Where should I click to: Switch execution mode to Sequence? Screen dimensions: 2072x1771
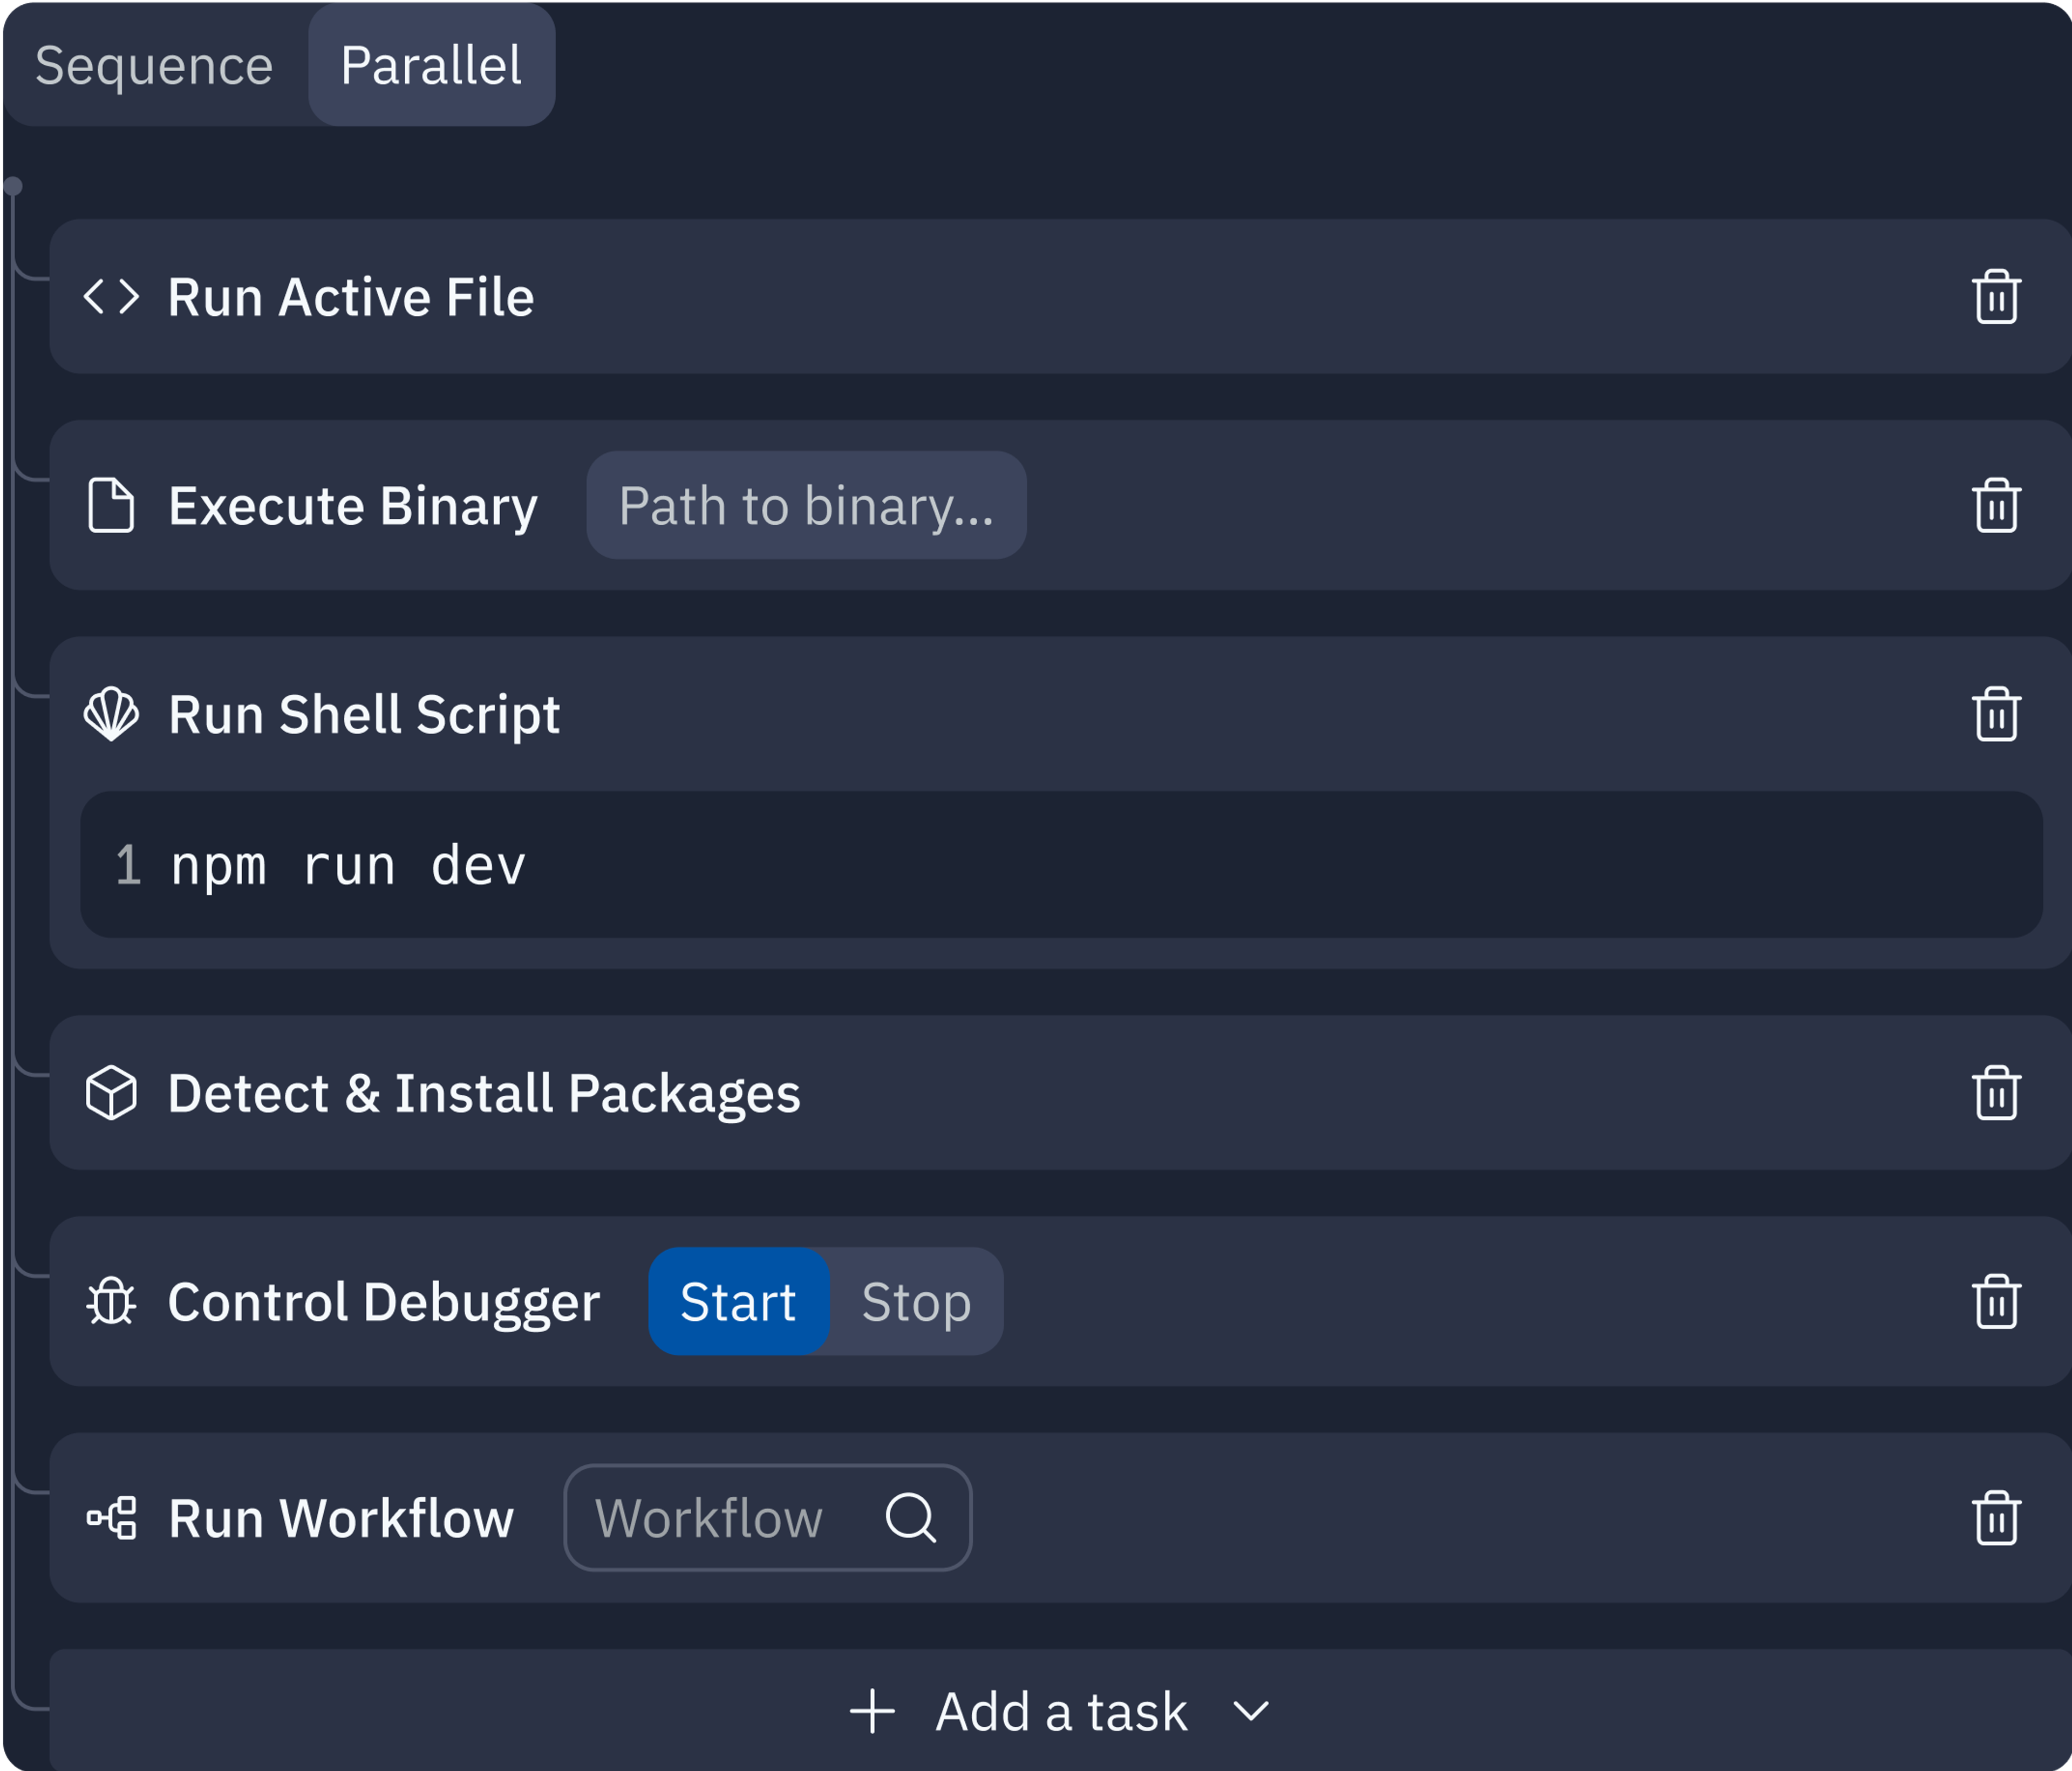click(154, 66)
